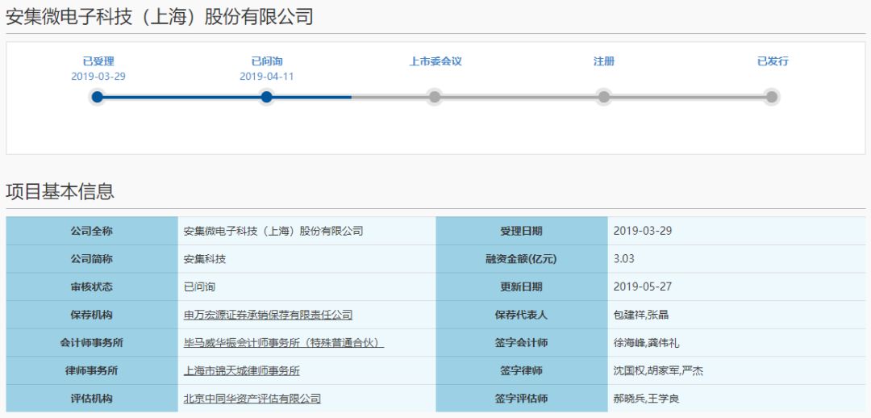Open the 上海市锦天城律师事务所 link
The width and height of the screenshot is (871, 418).
(242, 370)
